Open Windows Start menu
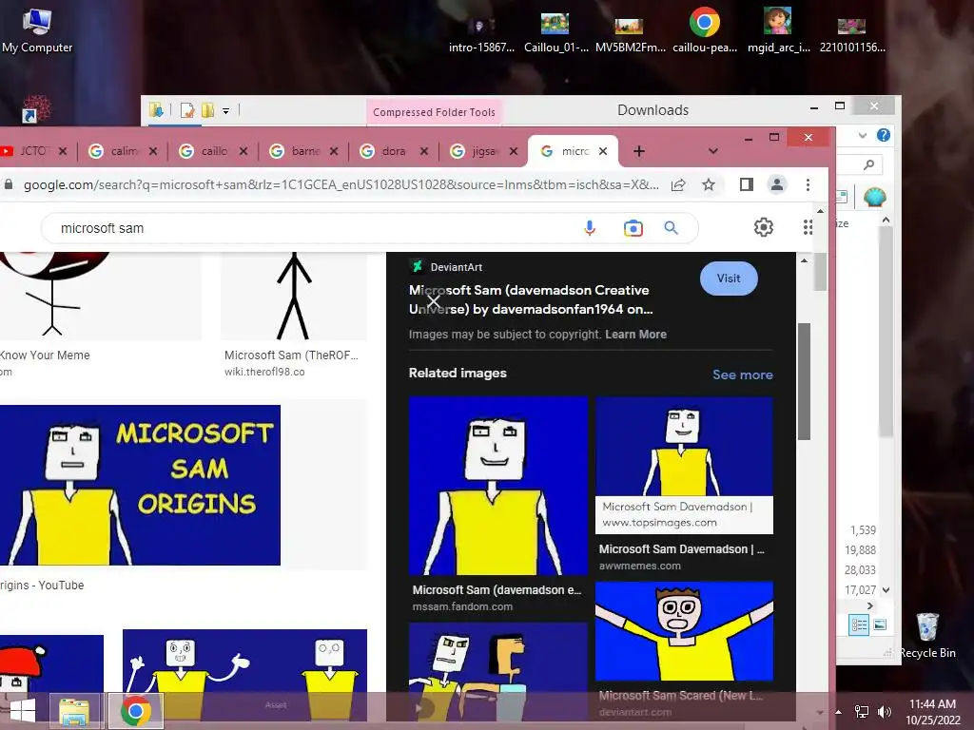 click(23, 711)
